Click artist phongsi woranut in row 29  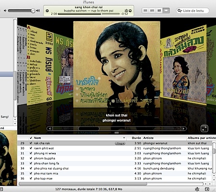(155, 143)
